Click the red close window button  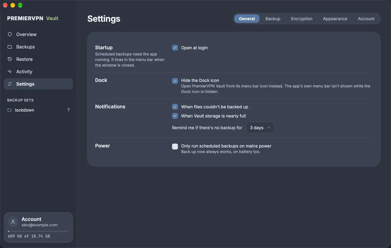tap(5, 5)
